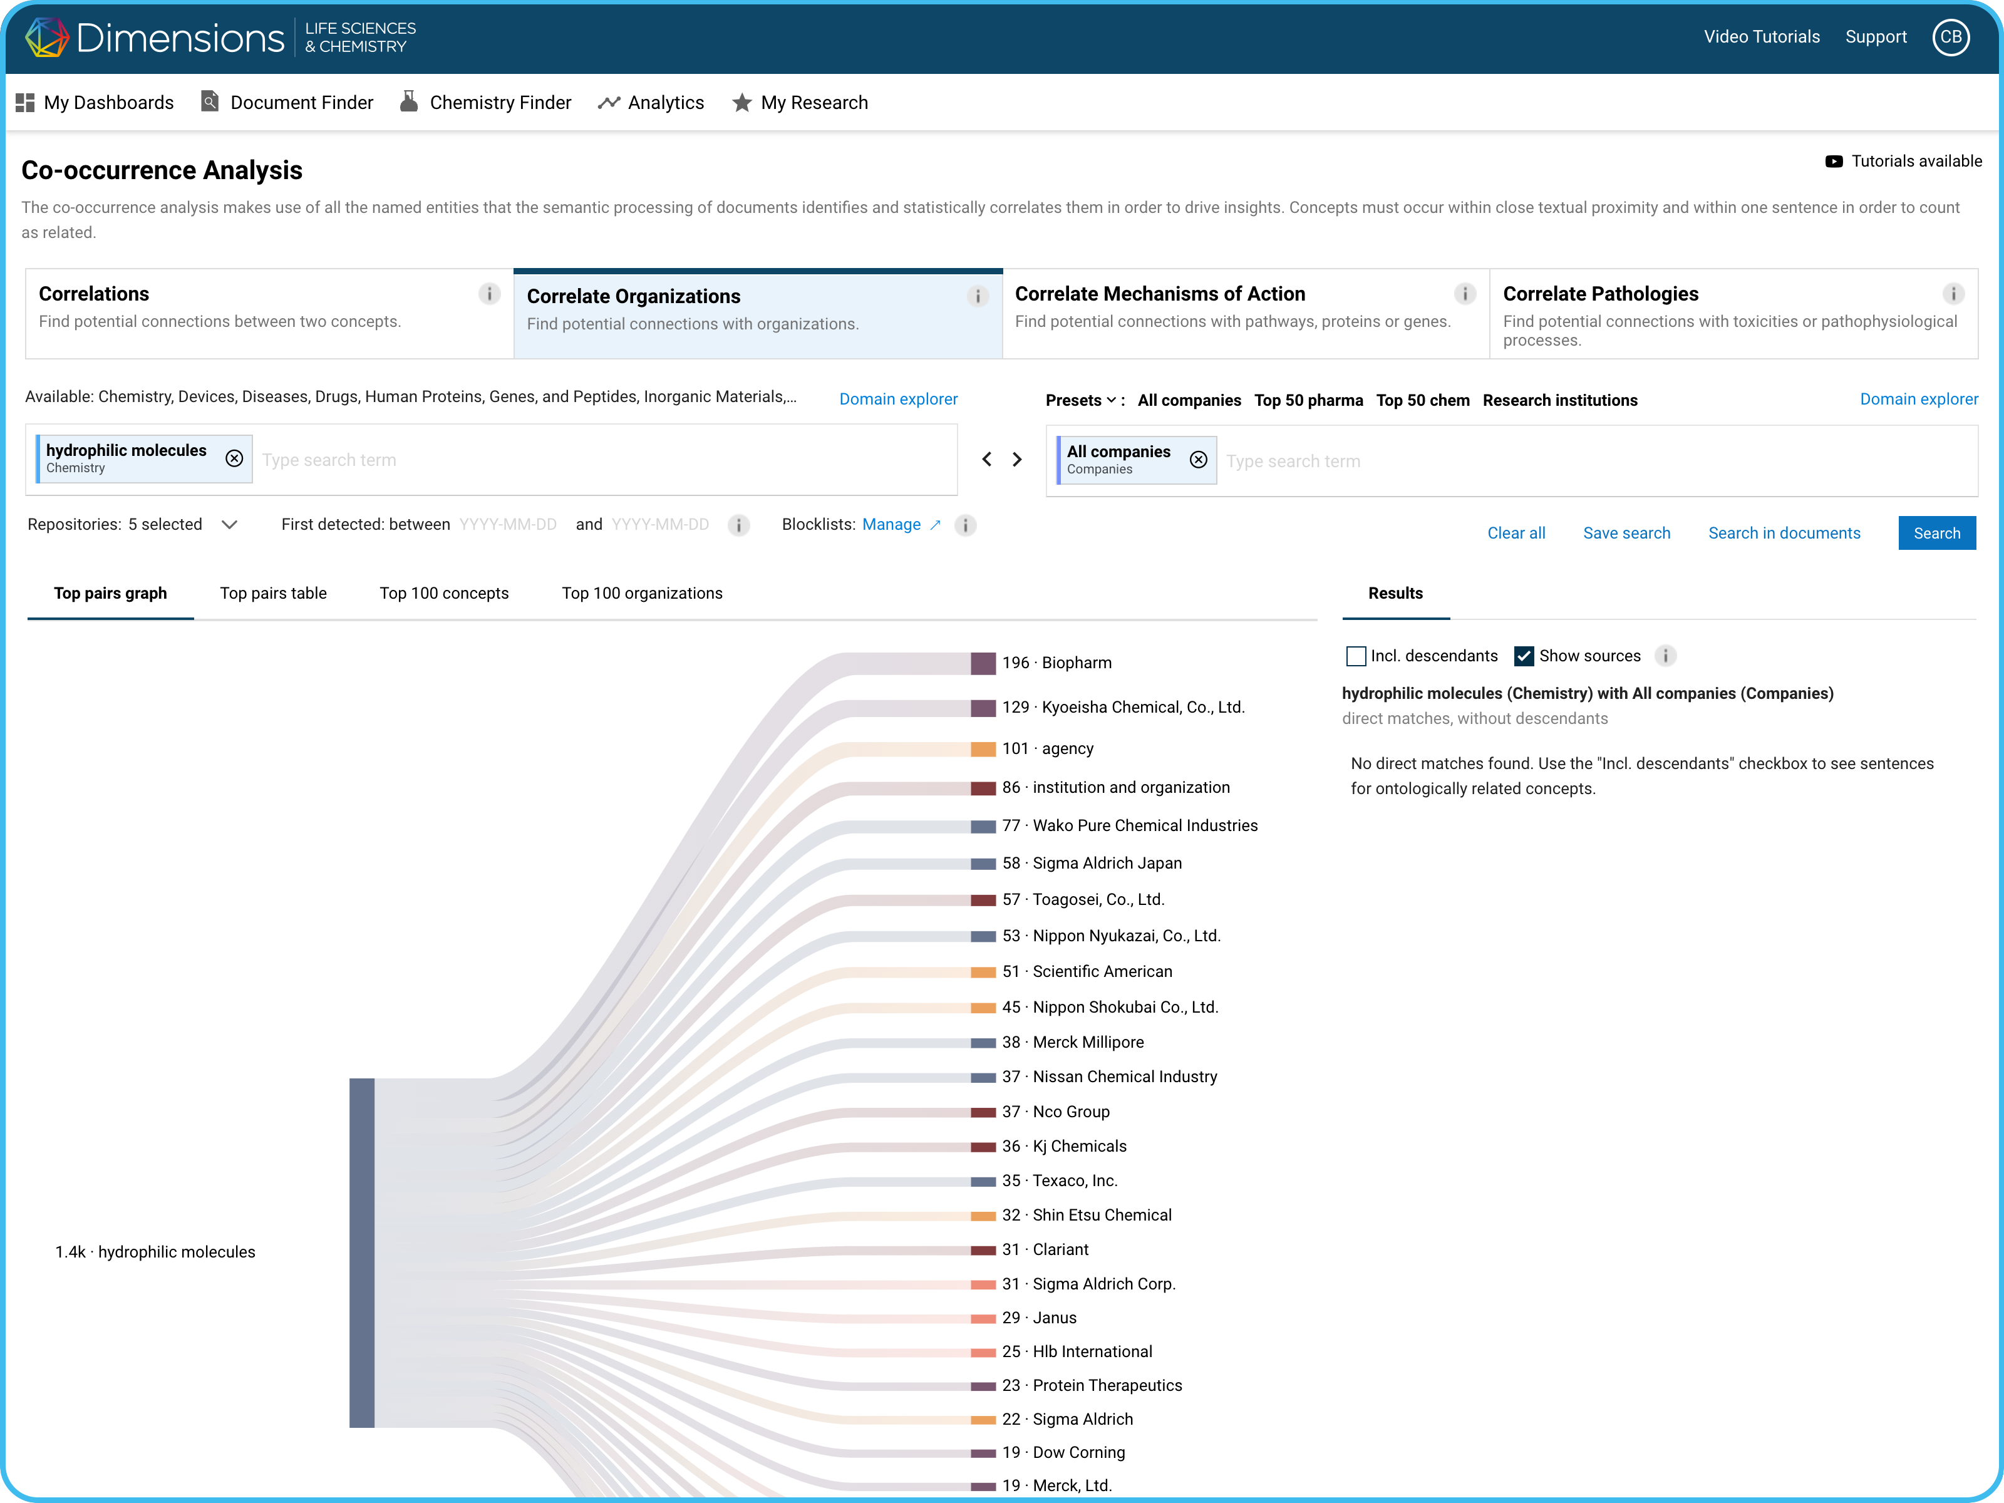
Task: Click the Biopharm color bar in graph
Action: tap(982, 663)
